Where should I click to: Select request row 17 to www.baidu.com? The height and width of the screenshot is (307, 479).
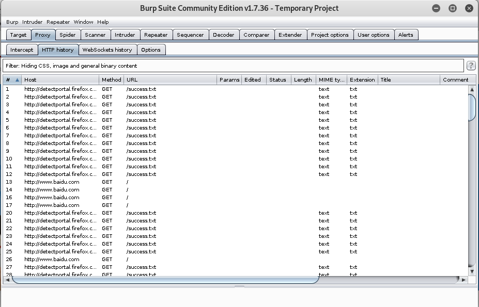tap(236, 205)
